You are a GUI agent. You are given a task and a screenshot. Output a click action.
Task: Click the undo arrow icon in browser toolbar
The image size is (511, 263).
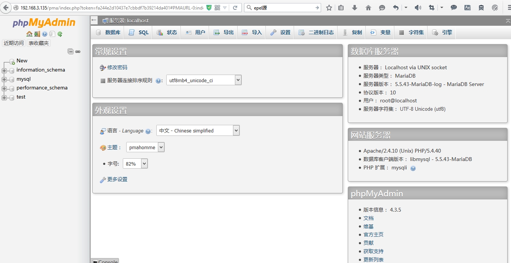396,8
